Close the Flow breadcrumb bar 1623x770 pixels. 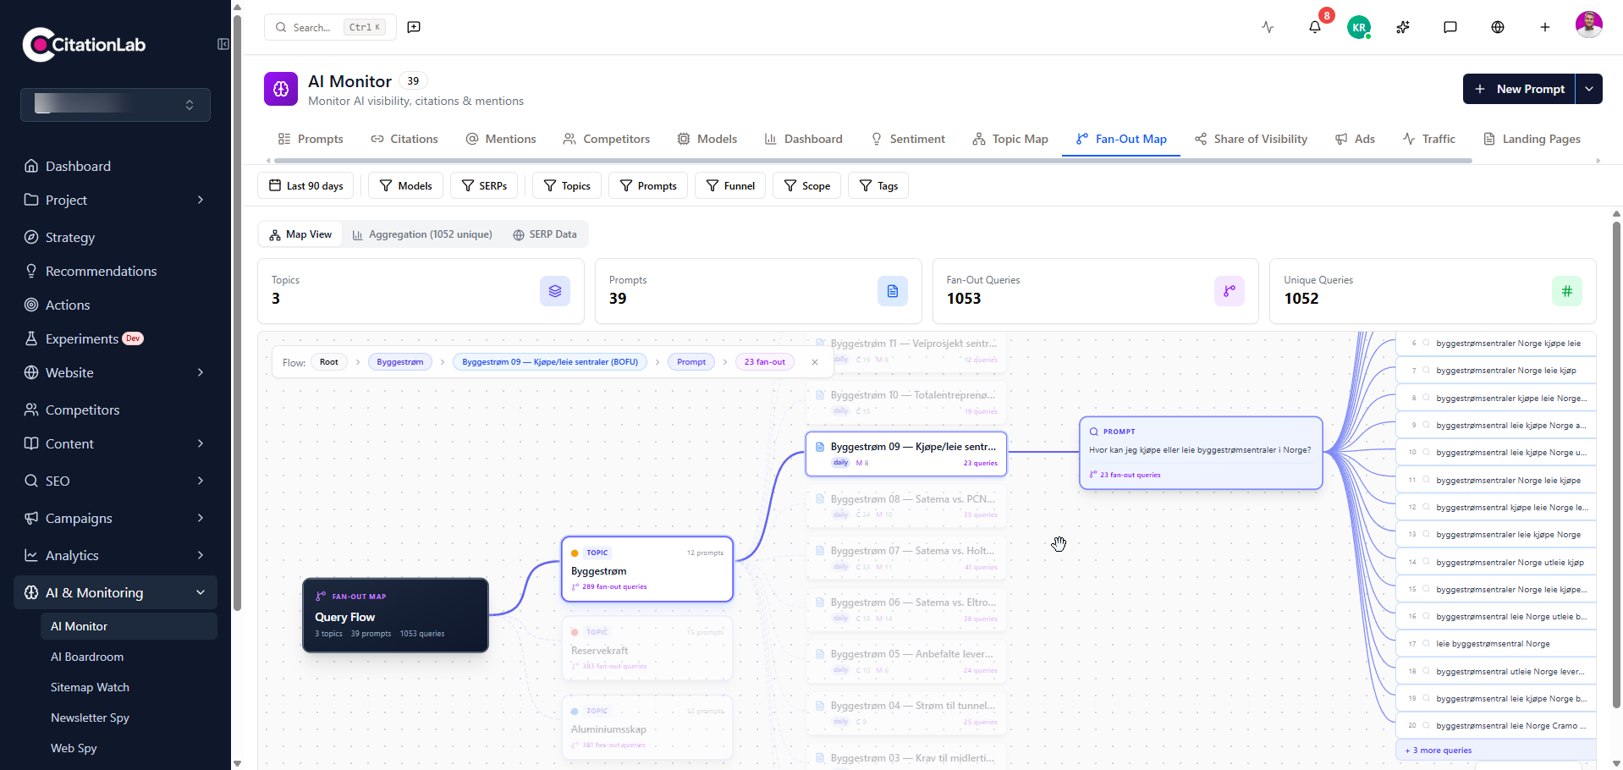[x=815, y=362]
